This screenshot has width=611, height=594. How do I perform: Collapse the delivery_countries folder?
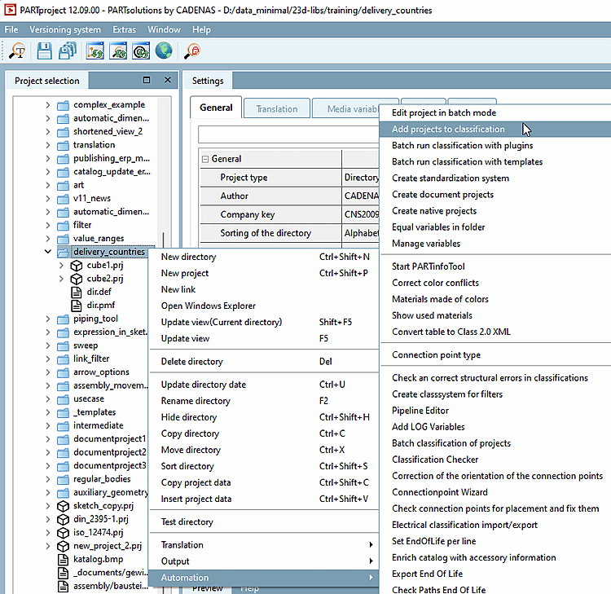[48, 252]
